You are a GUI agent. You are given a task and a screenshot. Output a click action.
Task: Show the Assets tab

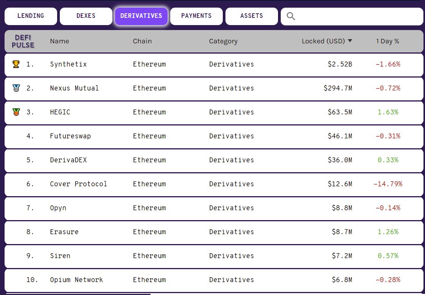point(252,16)
